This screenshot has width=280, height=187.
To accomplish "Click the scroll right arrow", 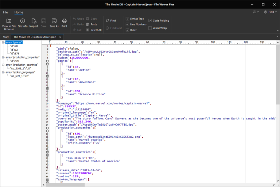I will point(274,185).
